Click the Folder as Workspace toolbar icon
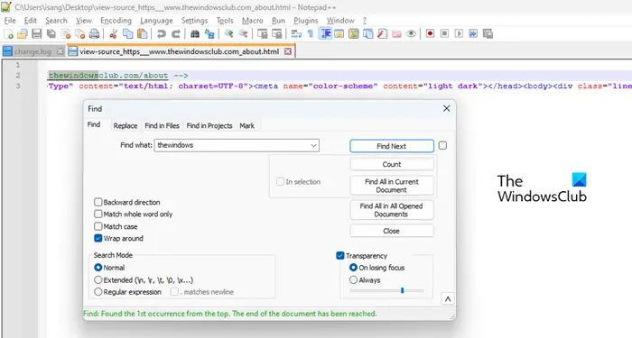Screen dimensions: 632x338 [396, 34]
